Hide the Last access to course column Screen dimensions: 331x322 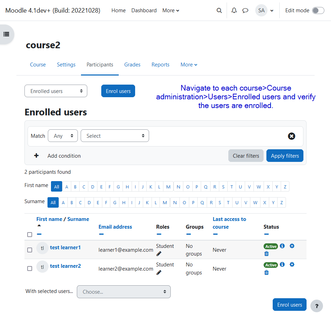tap(215, 234)
